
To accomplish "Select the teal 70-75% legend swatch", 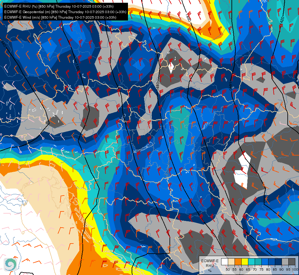I will pos(258,262).
